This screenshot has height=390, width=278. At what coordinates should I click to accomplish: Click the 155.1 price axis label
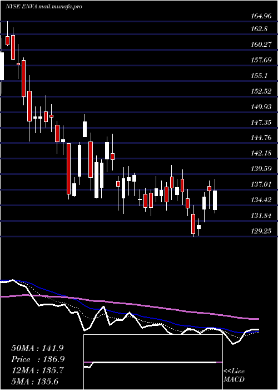259,76
